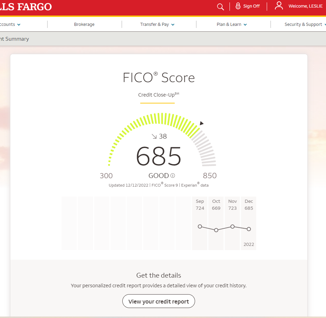Click the score decrease arrow icon
This screenshot has height=318, width=326.
(154, 137)
